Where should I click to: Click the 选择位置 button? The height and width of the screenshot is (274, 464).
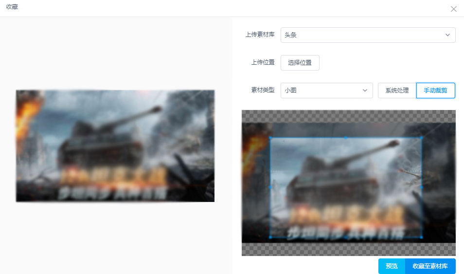coord(300,62)
